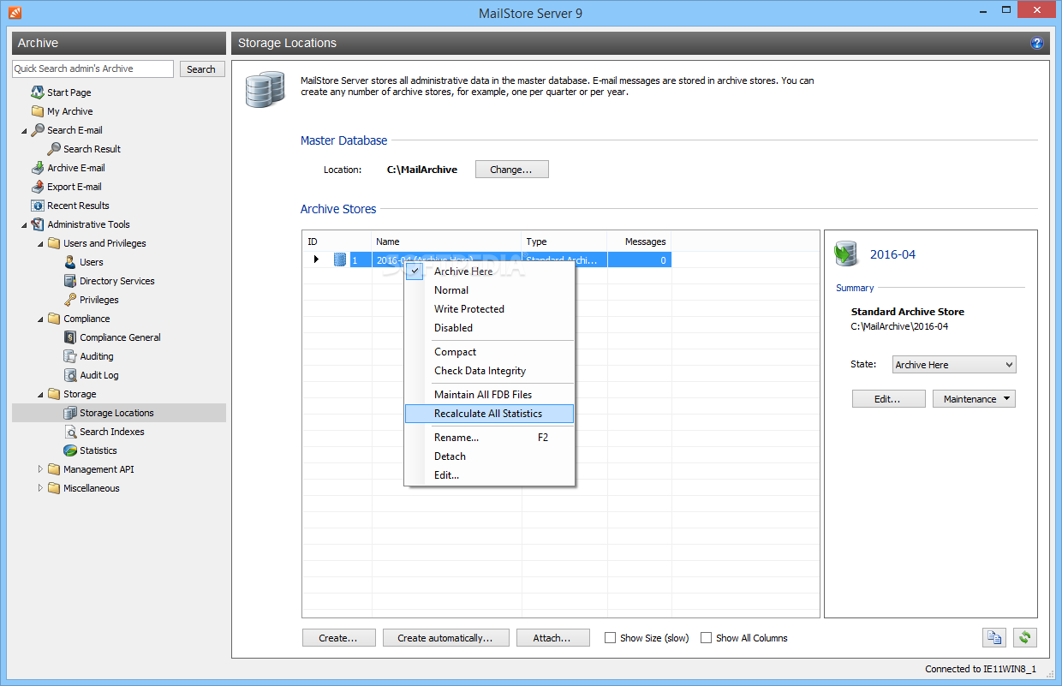Collapse the Compliance tree node
1062x686 pixels.
pyautogui.click(x=40, y=319)
